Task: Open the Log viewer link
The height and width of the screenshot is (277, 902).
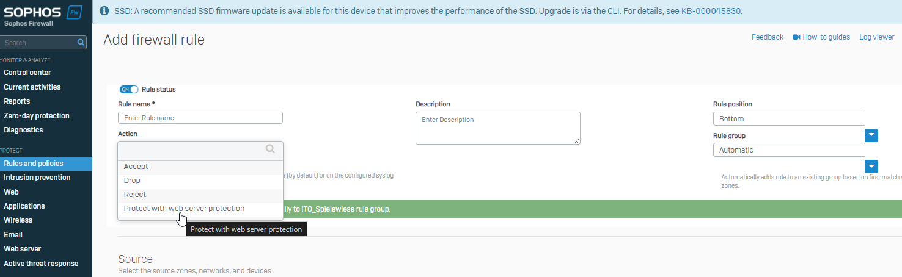Action: 876,37
